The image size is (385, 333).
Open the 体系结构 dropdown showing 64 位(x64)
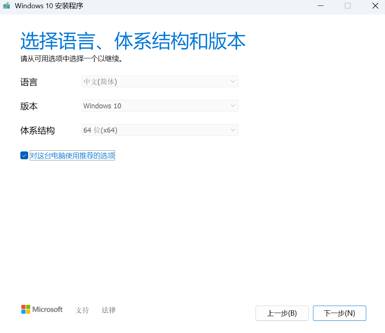point(160,130)
